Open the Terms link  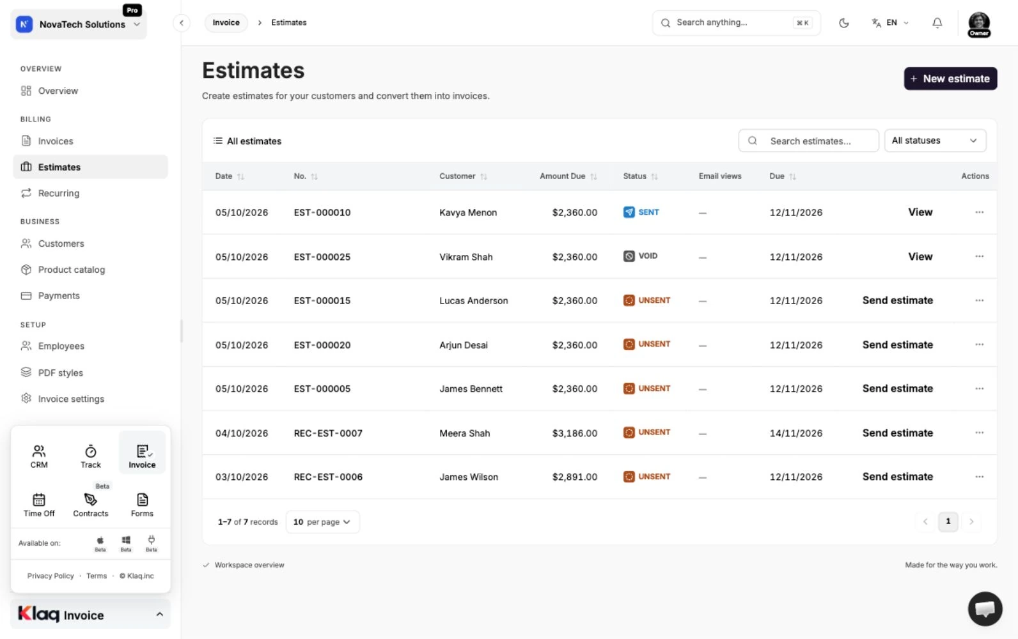click(97, 576)
